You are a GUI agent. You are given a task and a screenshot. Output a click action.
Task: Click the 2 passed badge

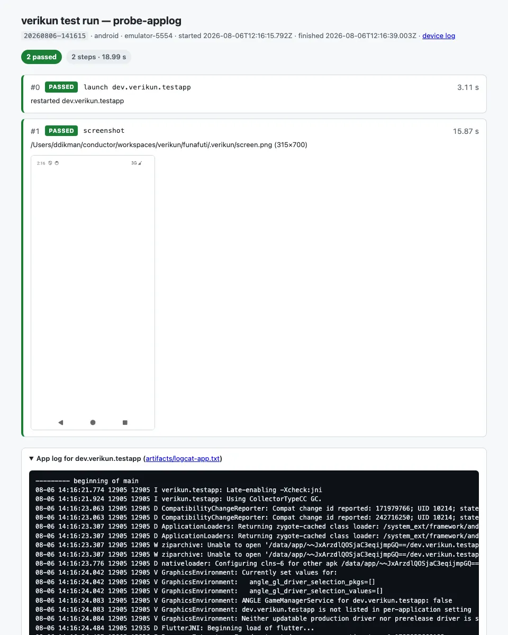point(41,57)
